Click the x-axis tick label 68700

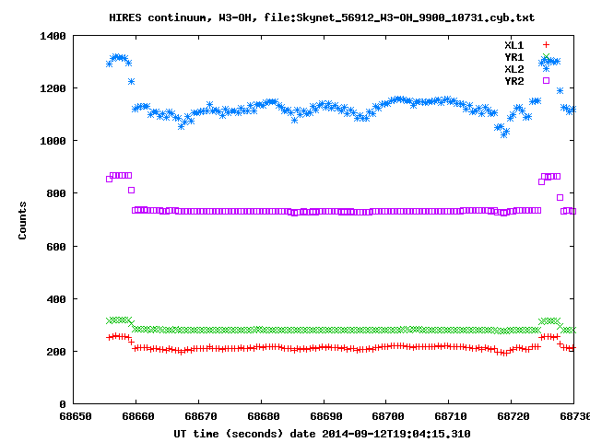[388, 416]
